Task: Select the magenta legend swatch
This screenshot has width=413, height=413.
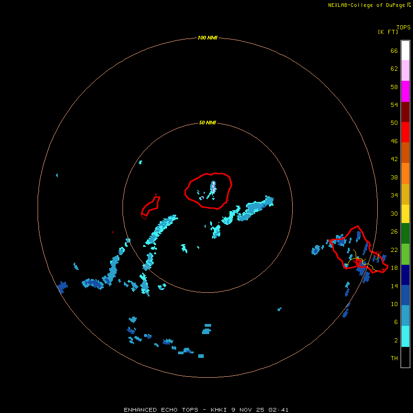Action: point(405,91)
